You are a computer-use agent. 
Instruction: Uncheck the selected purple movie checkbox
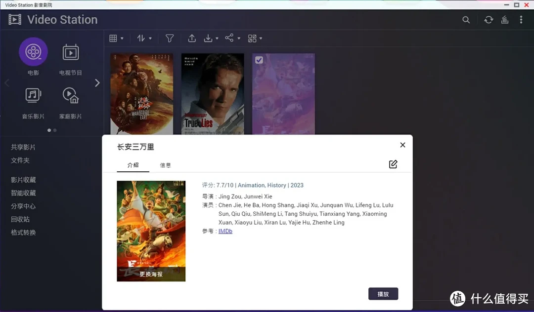click(259, 60)
